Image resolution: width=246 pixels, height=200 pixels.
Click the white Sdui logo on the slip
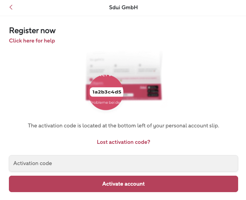click(143, 88)
